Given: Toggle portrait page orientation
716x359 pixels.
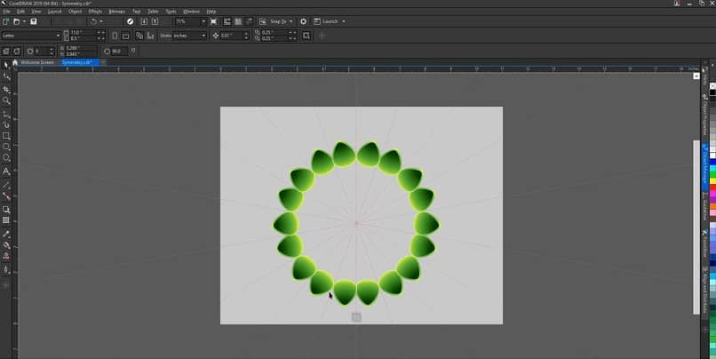Looking at the screenshot, I should point(115,36).
